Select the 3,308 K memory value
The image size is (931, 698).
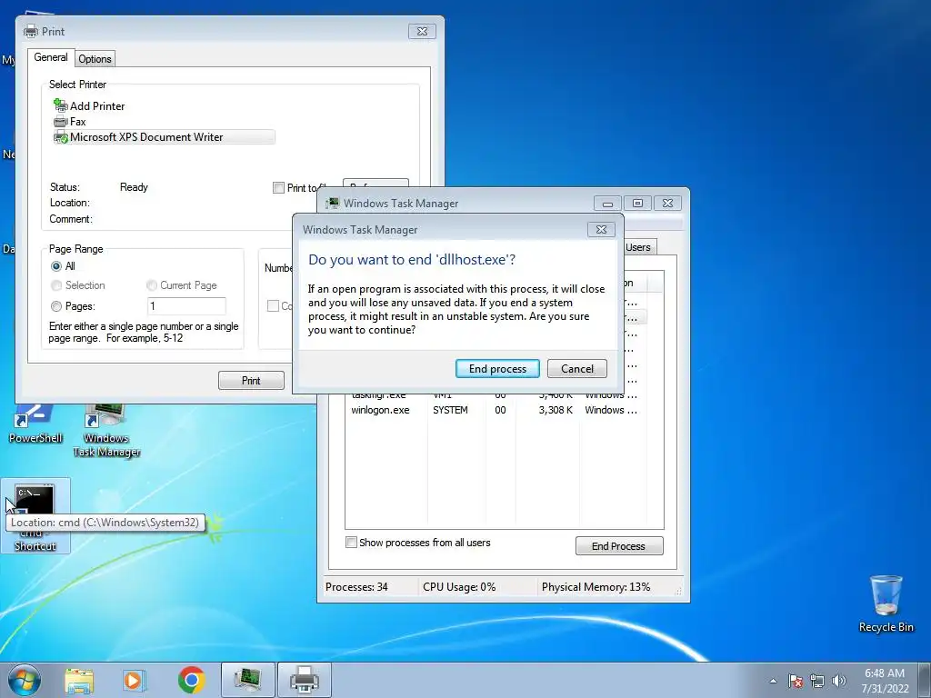pyautogui.click(x=556, y=410)
